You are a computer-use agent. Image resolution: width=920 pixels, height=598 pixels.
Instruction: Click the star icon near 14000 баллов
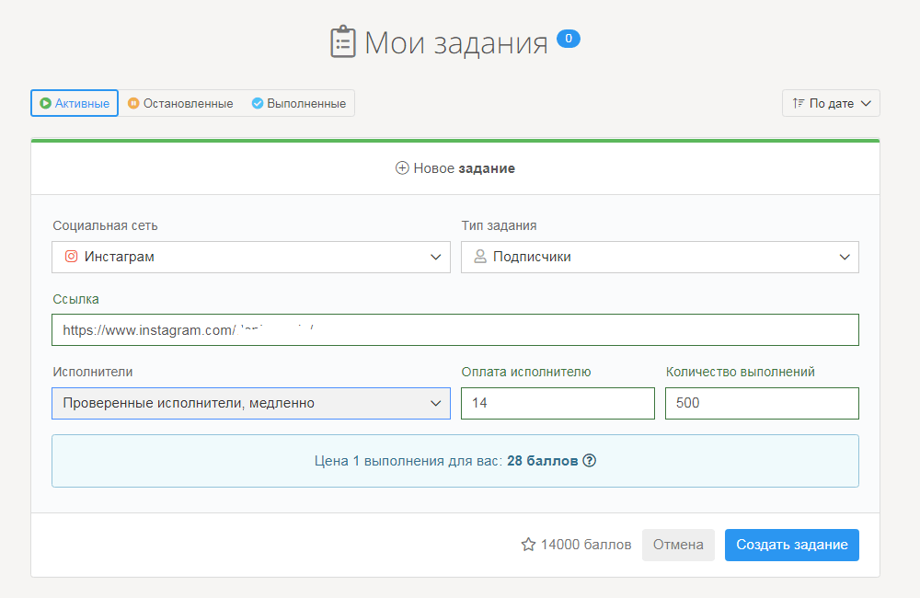click(x=528, y=545)
